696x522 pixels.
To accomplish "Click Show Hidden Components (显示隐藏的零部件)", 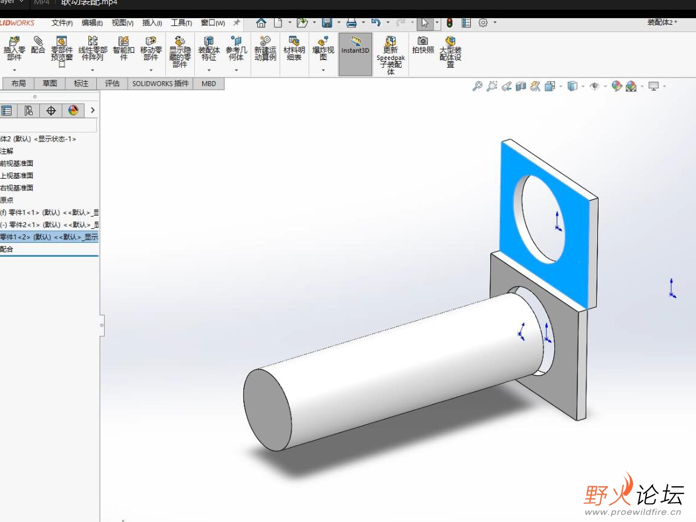I will pyautogui.click(x=180, y=51).
